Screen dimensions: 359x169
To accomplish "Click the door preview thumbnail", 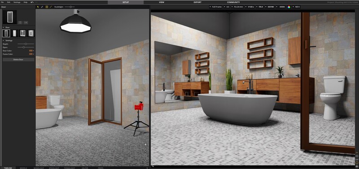I will (x=10, y=17).
